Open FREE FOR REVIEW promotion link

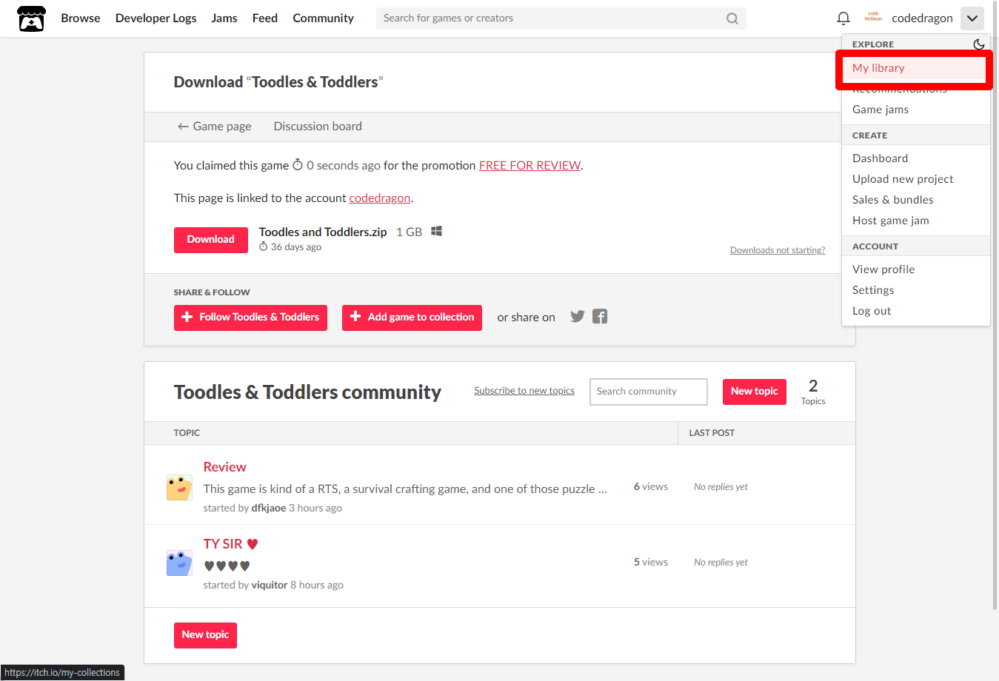(x=529, y=166)
